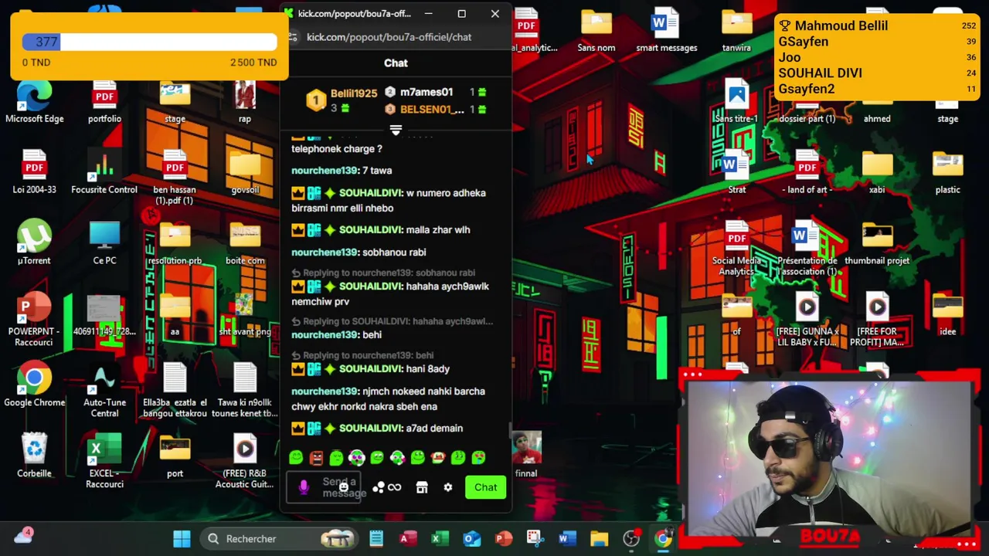Viewport: 989px width, 556px height.
Task: Launch Auto-Tune Central shortcut
Action: (x=104, y=392)
